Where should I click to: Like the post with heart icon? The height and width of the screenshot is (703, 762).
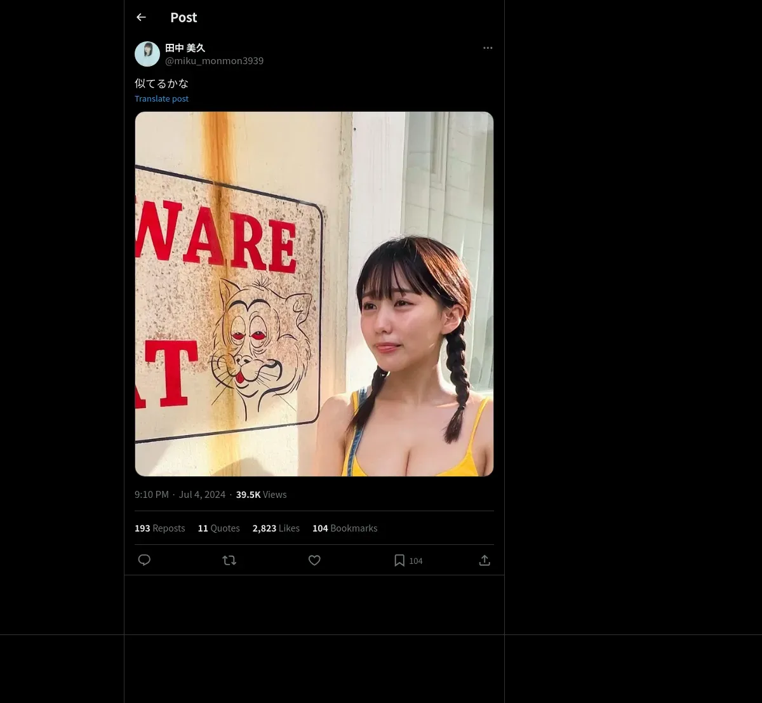[314, 560]
